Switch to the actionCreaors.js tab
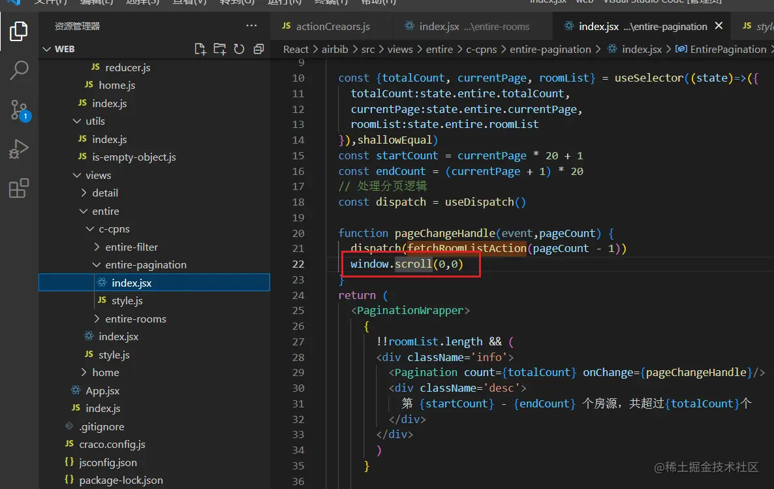Screen dimensions: 774x489 (x=332, y=26)
